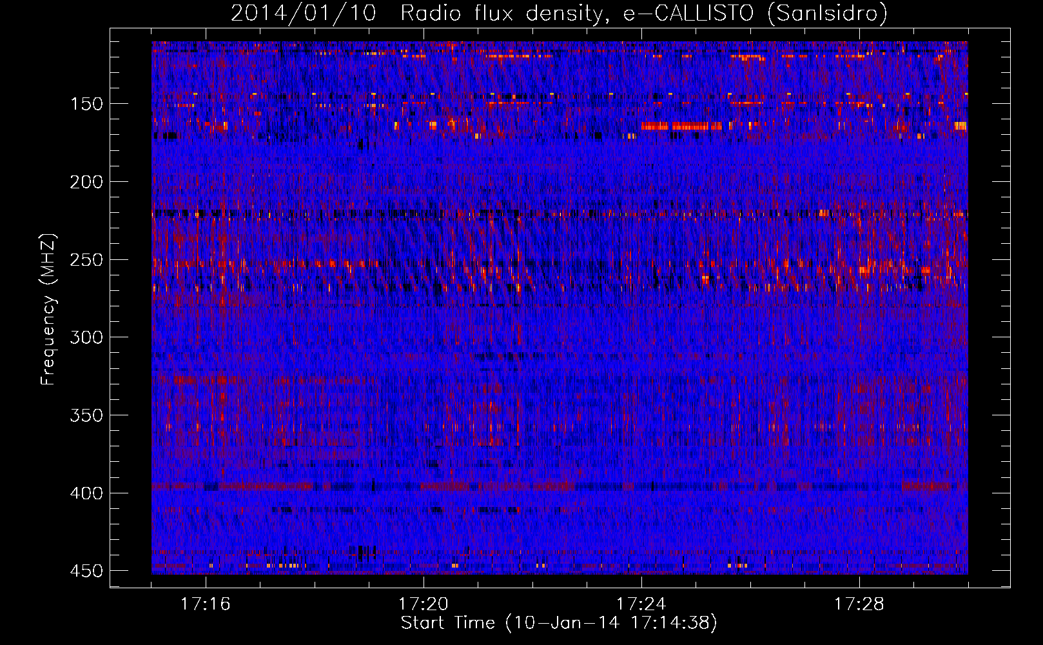1043x645 pixels.
Task: Click the 400 frequency tick label
Action: [86, 493]
